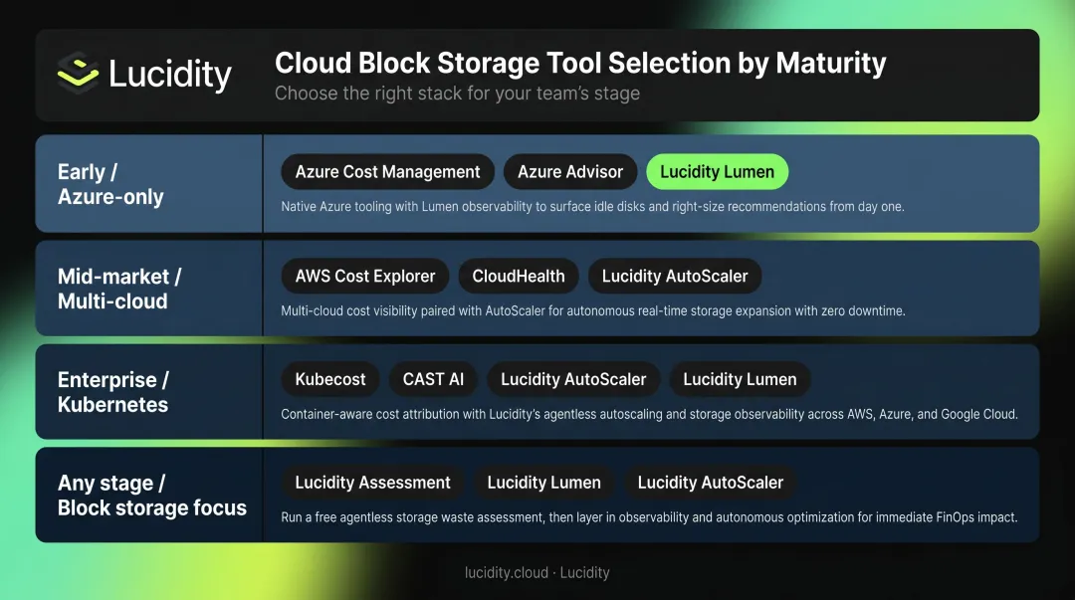Screen dimensions: 1075x600
Task: Click Lucidity Lumen in Any stage row
Action: pos(543,483)
